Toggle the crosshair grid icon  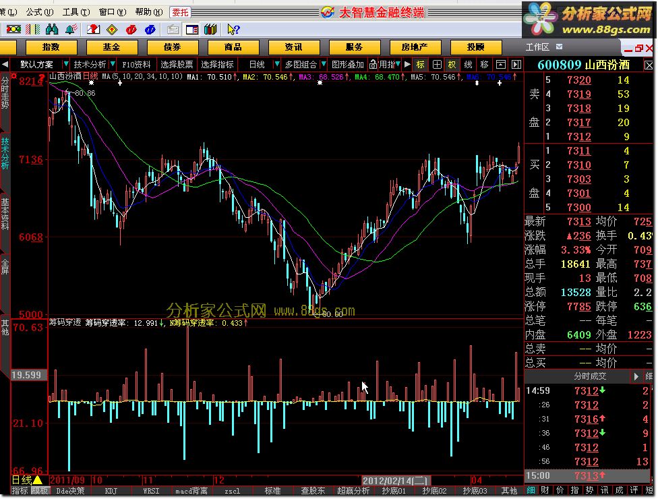pos(436,65)
